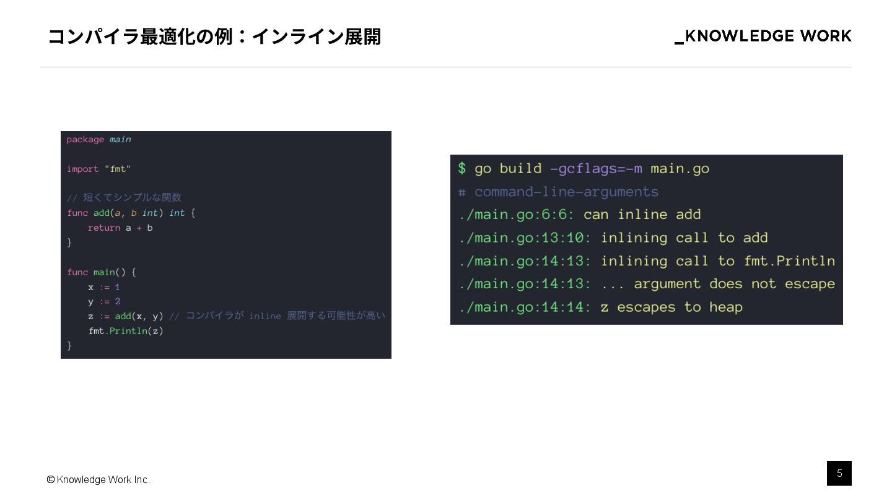This screenshot has width=892, height=501.
Task: Click the 'func main() {' line
Action: point(102,272)
